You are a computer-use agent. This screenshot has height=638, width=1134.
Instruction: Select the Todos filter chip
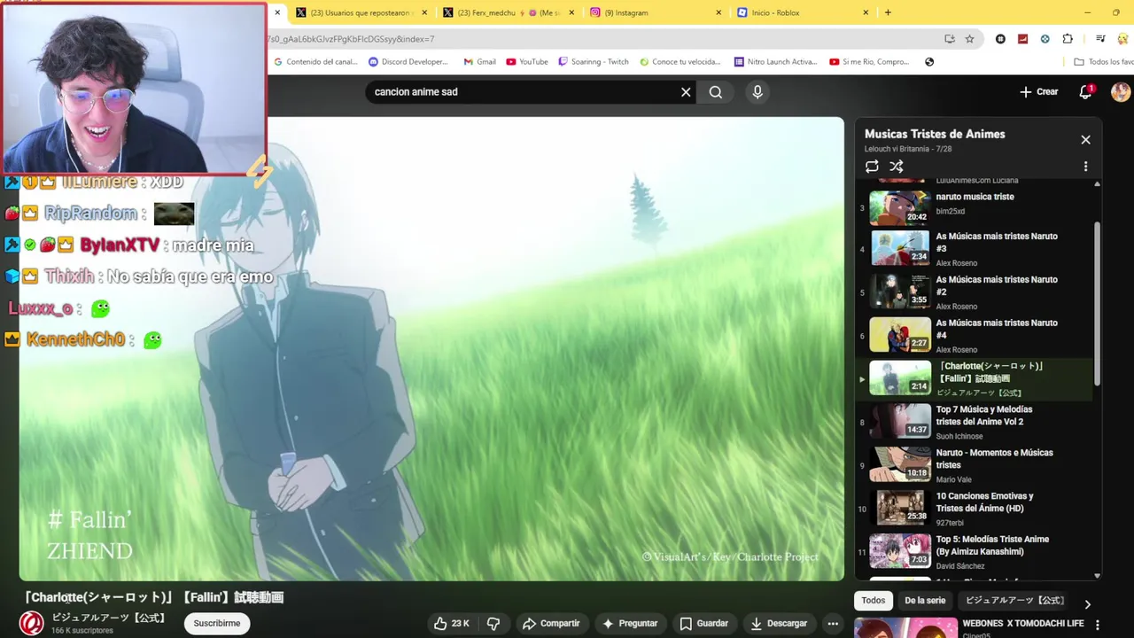pos(874,601)
